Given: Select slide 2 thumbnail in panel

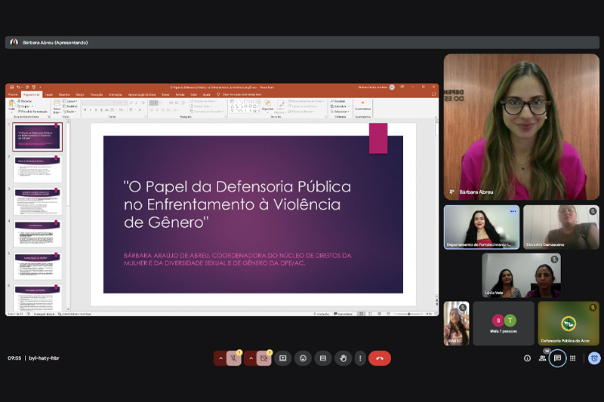Looking at the screenshot, I should coord(37,169).
